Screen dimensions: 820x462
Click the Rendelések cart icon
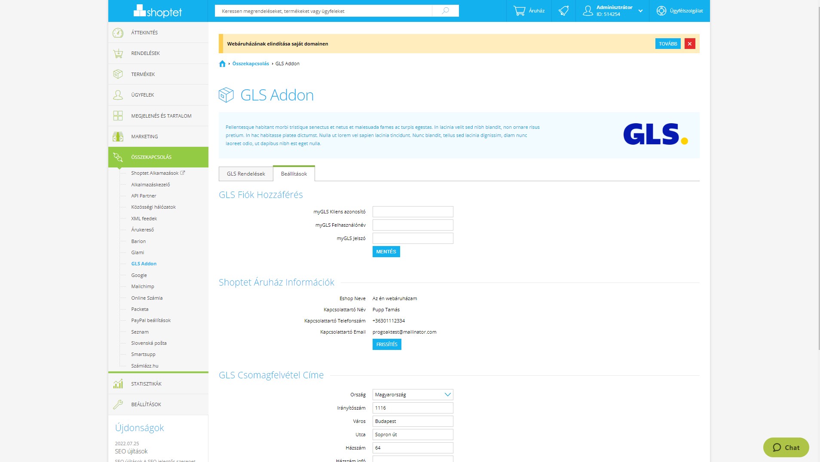tap(118, 53)
